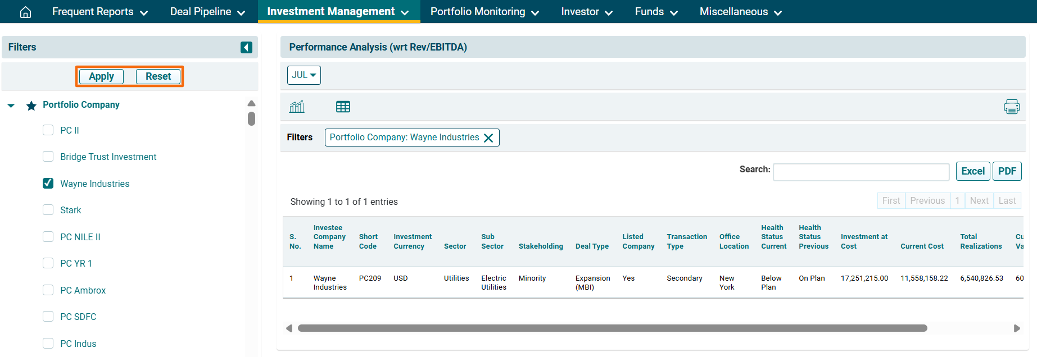The image size is (1037, 357).
Task: Open the Portfolio Monitoring menu
Action: point(484,12)
